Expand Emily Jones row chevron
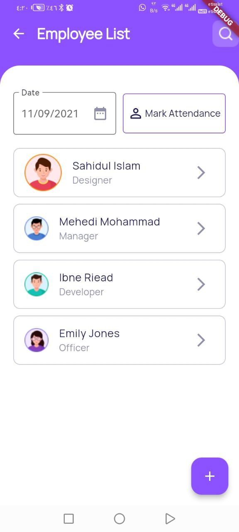 pos(201,340)
